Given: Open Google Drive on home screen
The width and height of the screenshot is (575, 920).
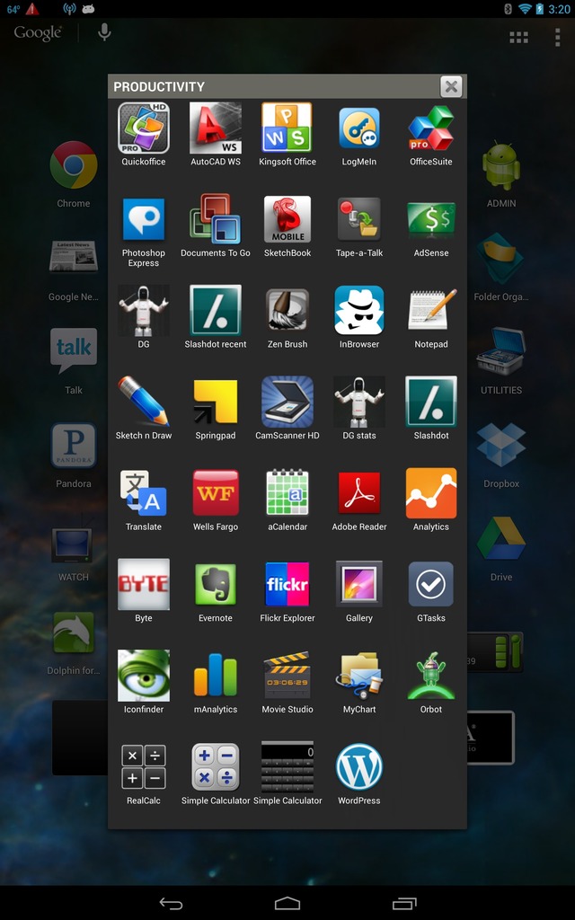Looking at the screenshot, I should 501,538.
